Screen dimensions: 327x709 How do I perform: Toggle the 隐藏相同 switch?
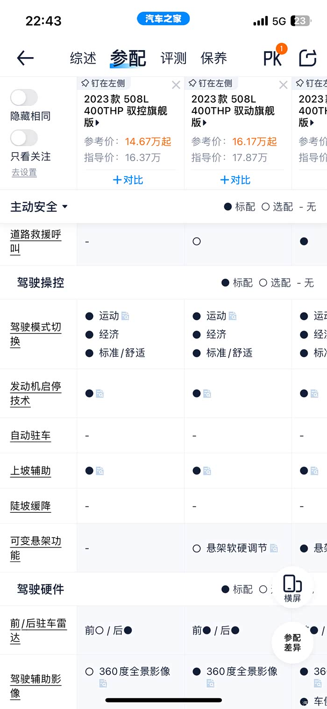click(x=24, y=98)
